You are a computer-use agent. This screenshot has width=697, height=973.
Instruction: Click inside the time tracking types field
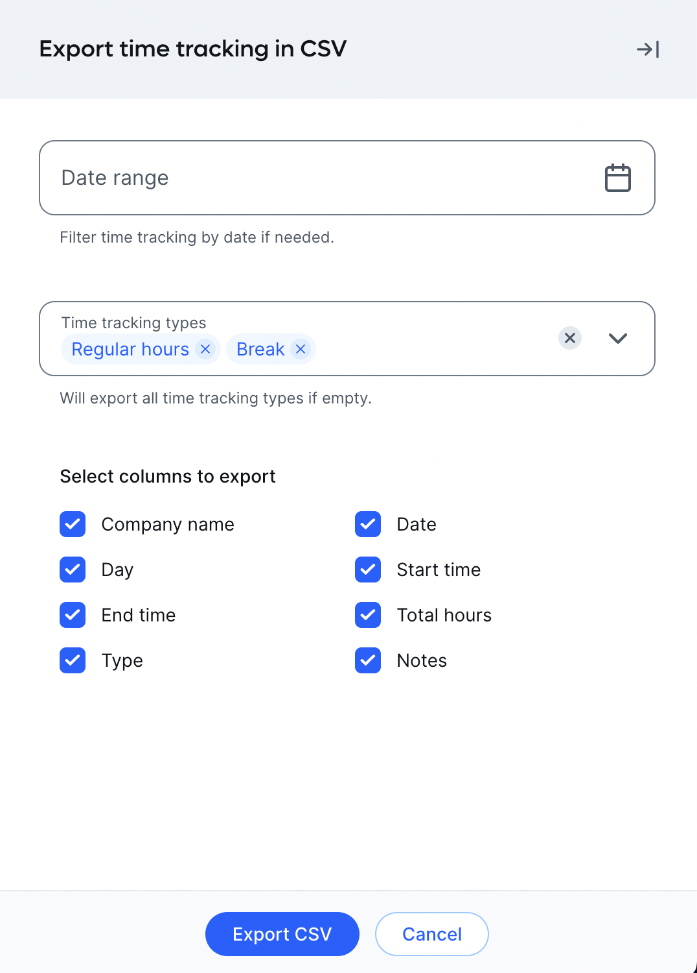(x=347, y=339)
